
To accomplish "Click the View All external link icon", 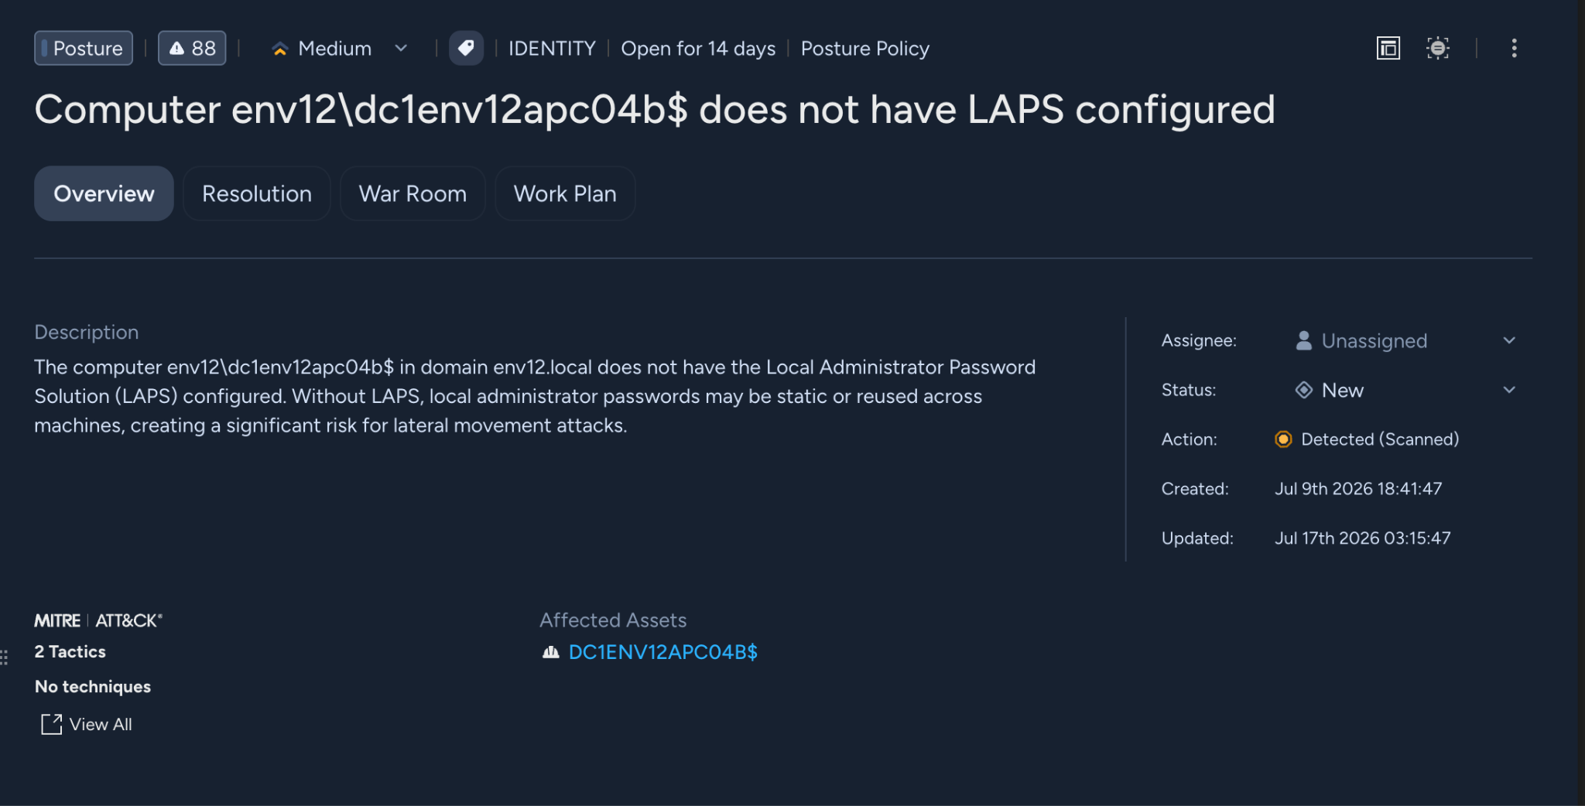I will point(51,724).
